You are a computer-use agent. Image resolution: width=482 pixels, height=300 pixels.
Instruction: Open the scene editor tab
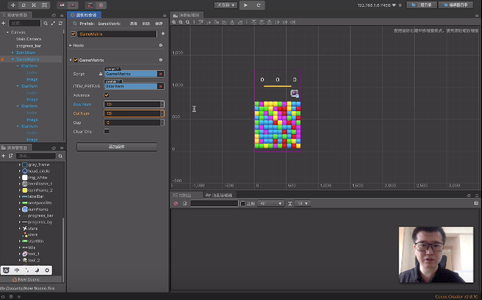point(187,15)
